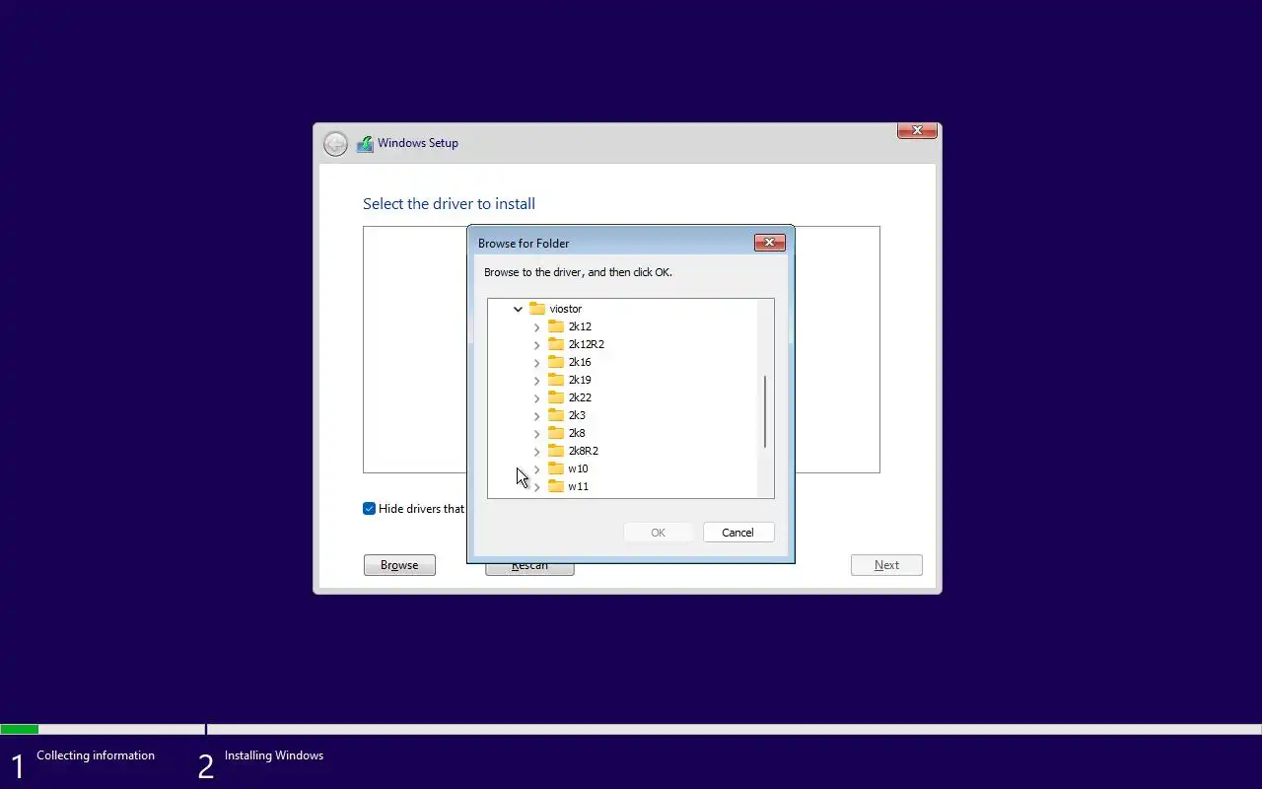The height and width of the screenshot is (789, 1262).
Task: Click the folder tree scrollbar thumb
Action: pos(765,411)
